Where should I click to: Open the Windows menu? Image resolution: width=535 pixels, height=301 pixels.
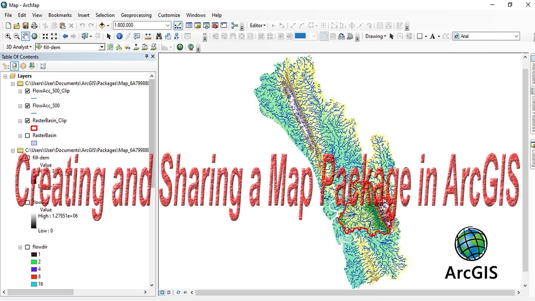coord(196,15)
